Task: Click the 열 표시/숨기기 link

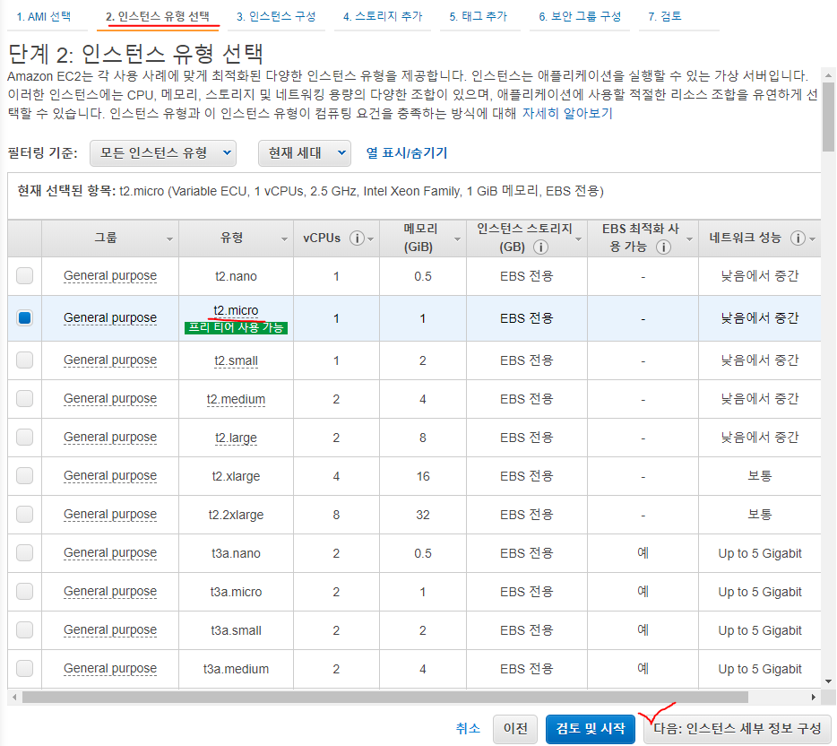Action: click(x=407, y=153)
